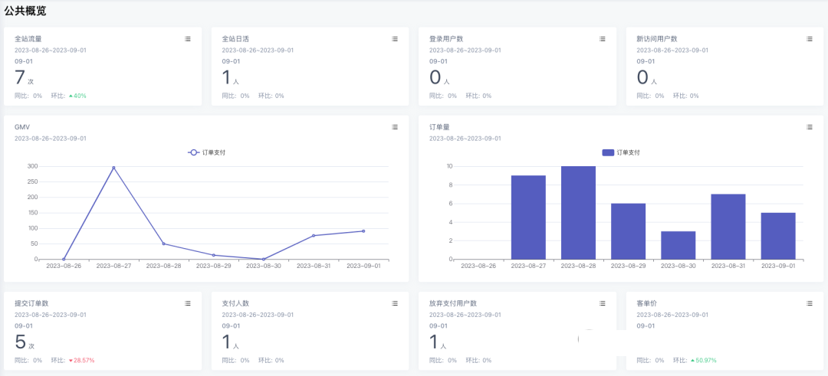Open menu icon on 放弃支付用户数 card
828x376 pixels.
(x=603, y=303)
